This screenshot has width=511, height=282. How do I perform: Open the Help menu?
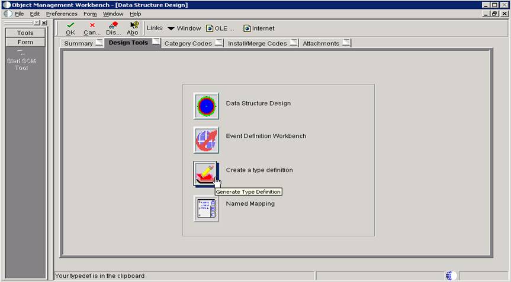(x=135, y=14)
